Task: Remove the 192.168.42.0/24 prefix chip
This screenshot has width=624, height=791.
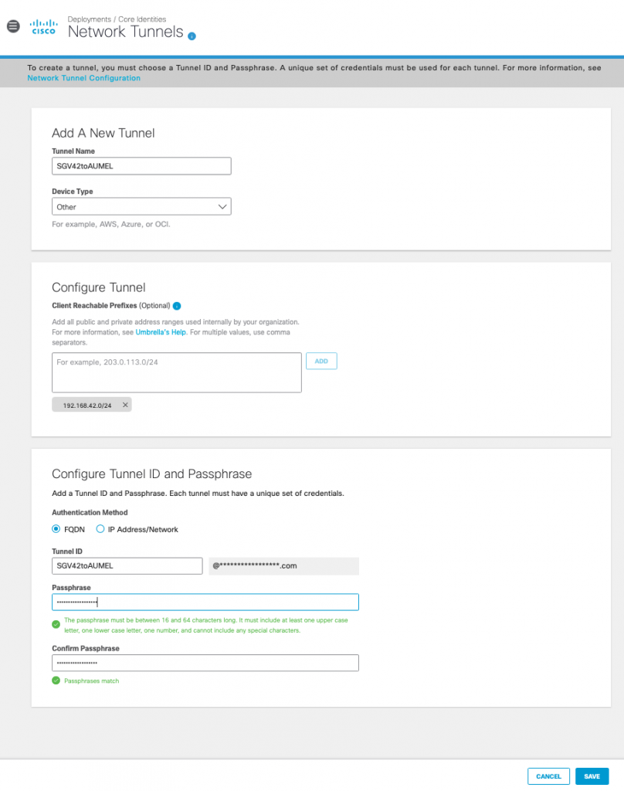Action: click(x=125, y=405)
